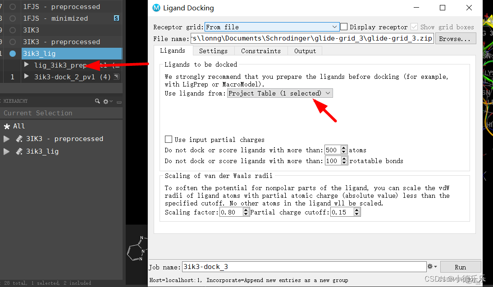Select the highlighted 3ik3_lig entry
The height and width of the screenshot is (287, 493).
click(72, 54)
